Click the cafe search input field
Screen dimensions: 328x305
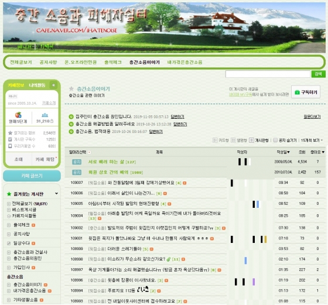(268, 74)
